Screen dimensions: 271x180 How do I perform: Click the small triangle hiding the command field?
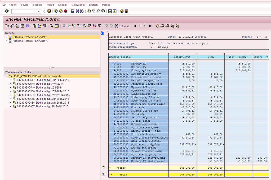tap(44, 11)
